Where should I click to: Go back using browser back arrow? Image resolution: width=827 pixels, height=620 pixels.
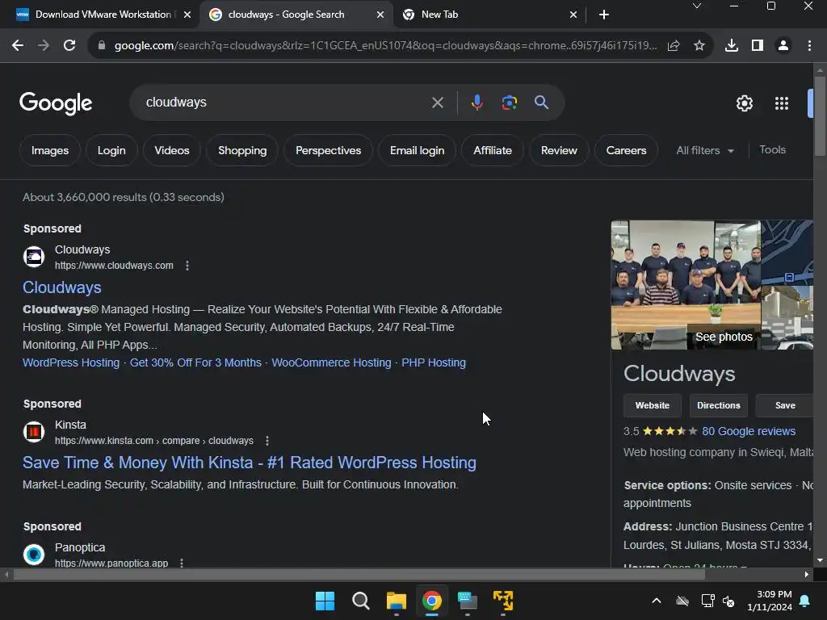point(18,45)
